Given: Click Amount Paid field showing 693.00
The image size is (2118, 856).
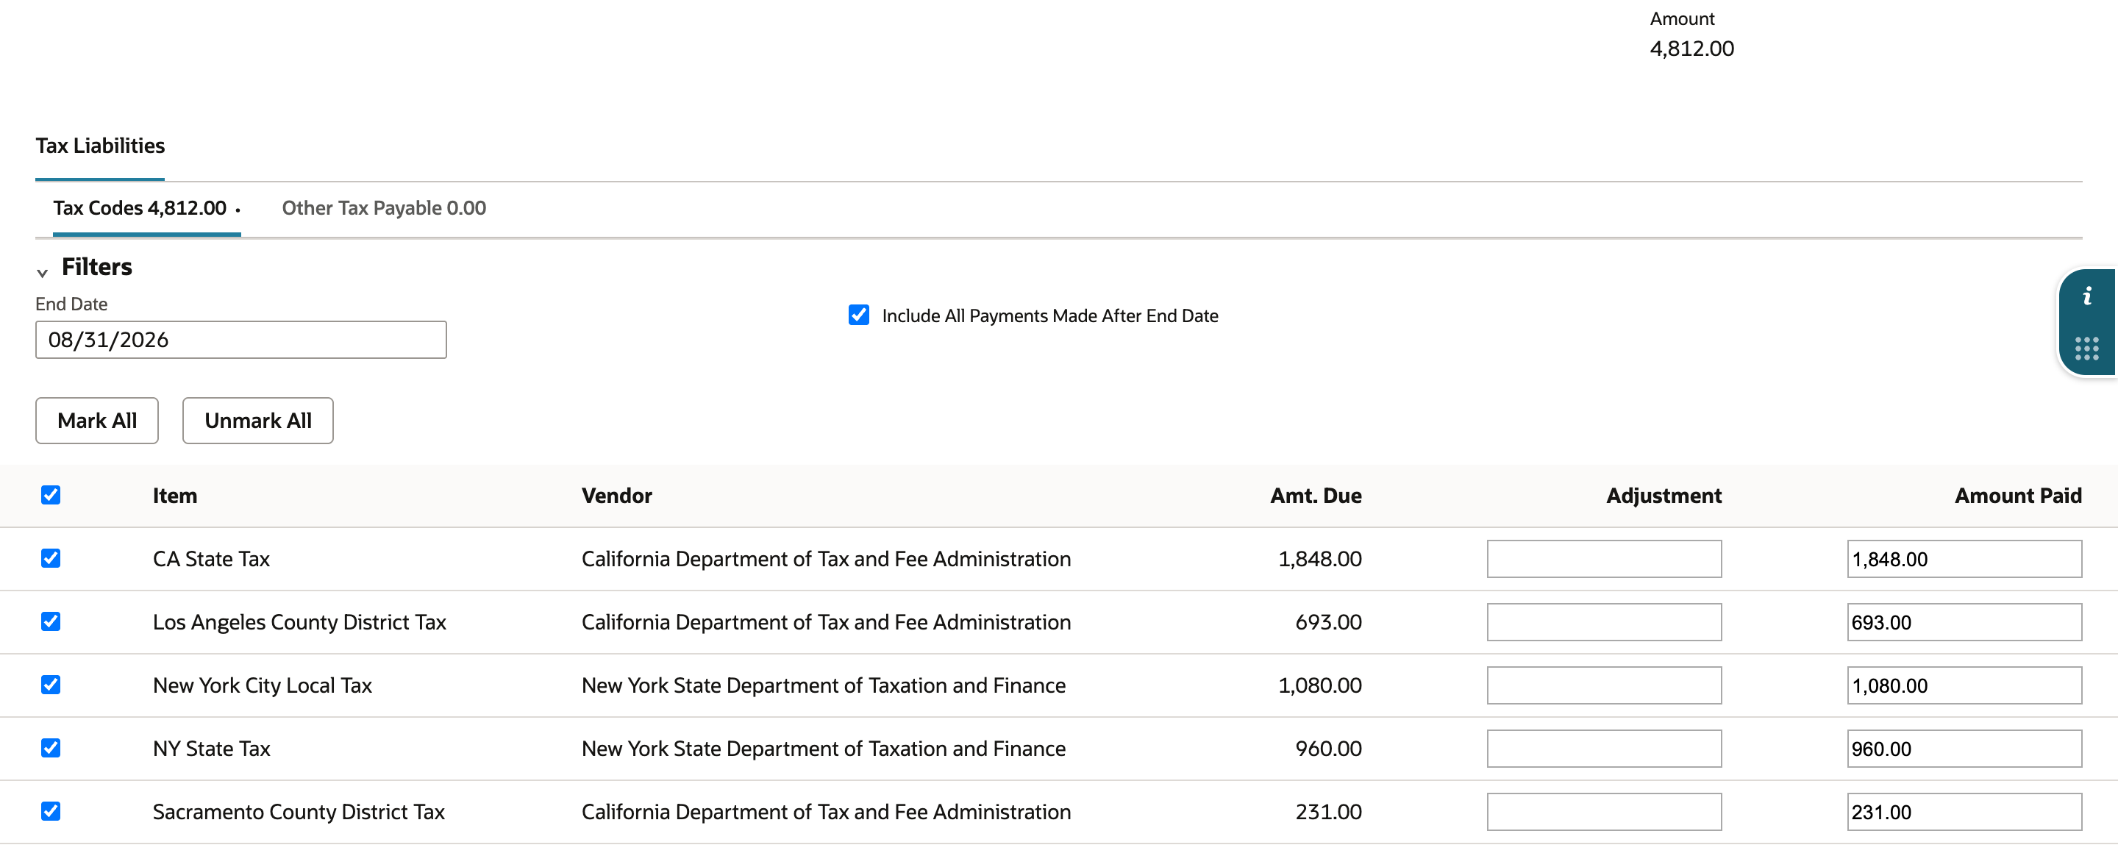Looking at the screenshot, I should click(1964, 621).
